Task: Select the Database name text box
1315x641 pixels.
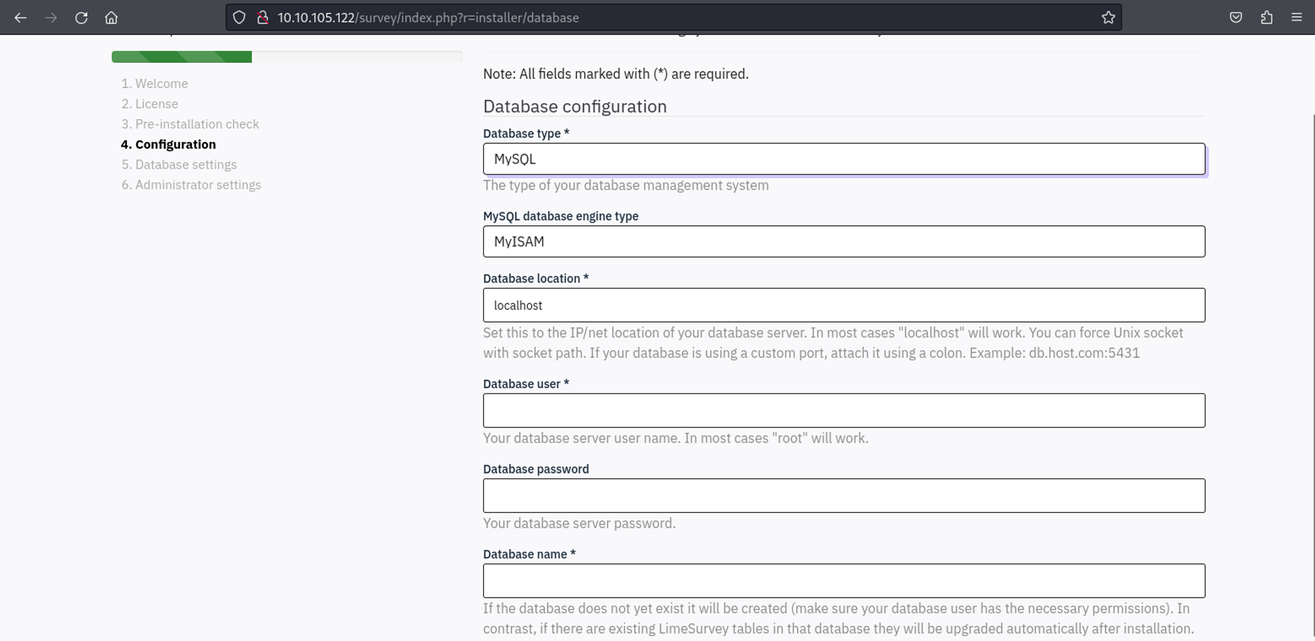Action: point(844,581)
